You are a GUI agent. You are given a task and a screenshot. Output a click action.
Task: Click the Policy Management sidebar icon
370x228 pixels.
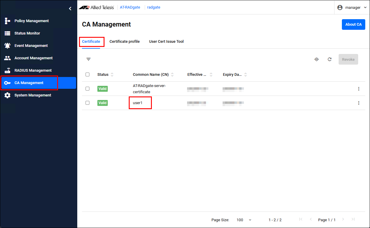coord(8,21)
